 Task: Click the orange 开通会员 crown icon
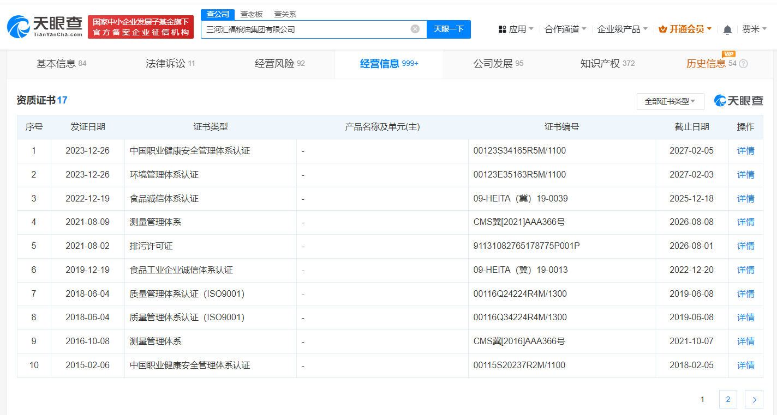(662, 28)
